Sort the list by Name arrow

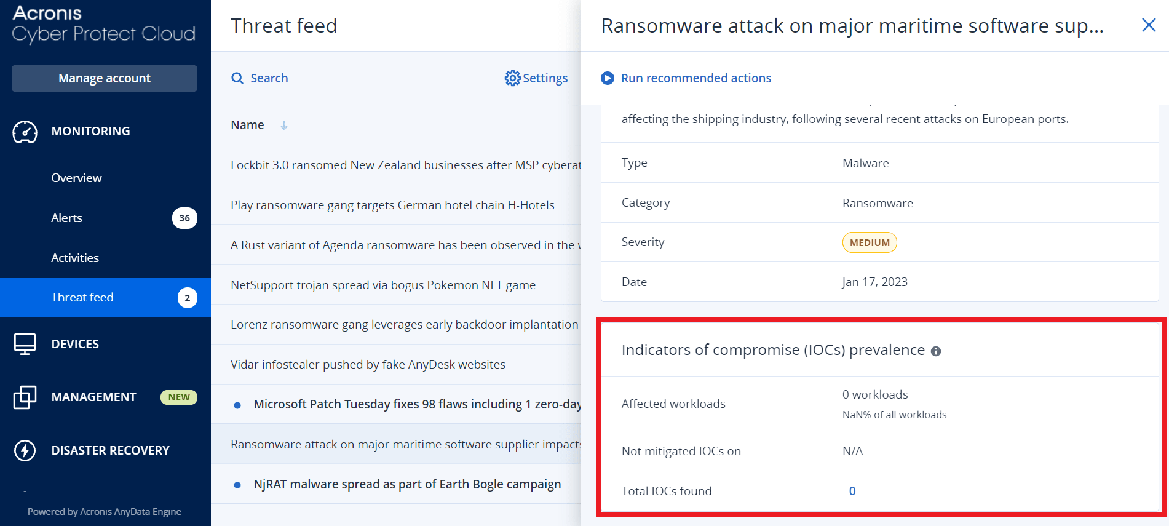click(284, 126)
